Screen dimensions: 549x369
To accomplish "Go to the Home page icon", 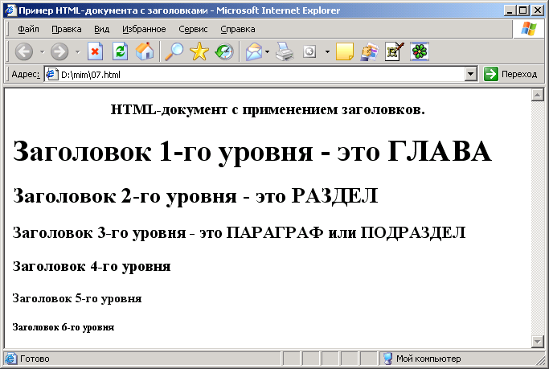I will point(145,51).
